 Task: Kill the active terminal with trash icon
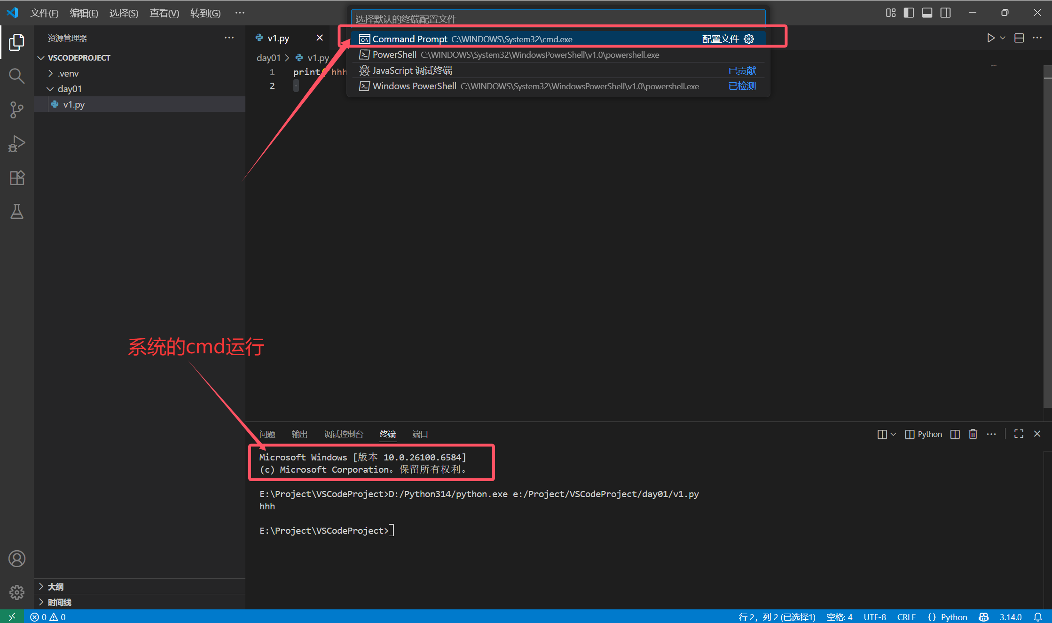point(973,434)
